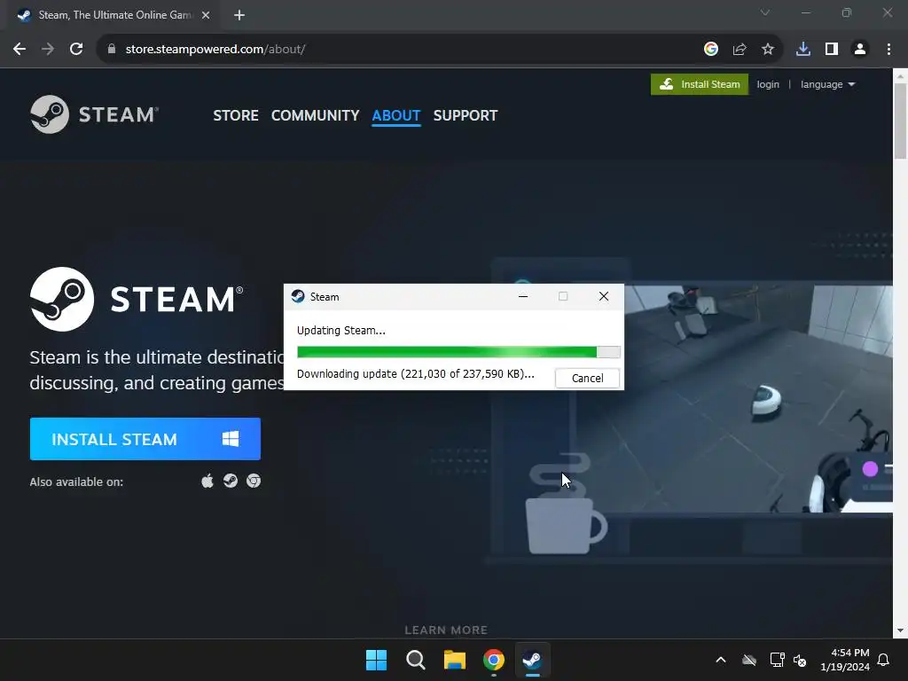Open the login link

tap(768, 84)
